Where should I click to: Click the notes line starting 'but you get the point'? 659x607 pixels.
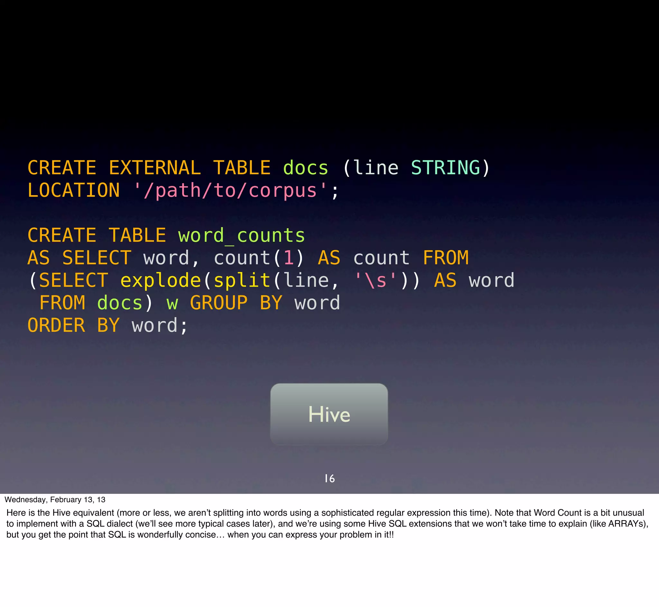200,534
